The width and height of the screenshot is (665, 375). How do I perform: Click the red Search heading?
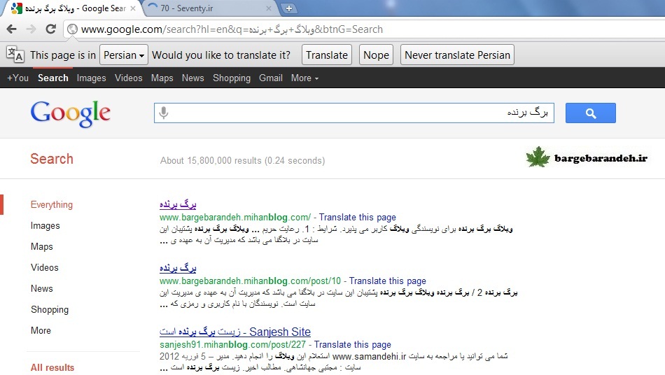(52, 159)
